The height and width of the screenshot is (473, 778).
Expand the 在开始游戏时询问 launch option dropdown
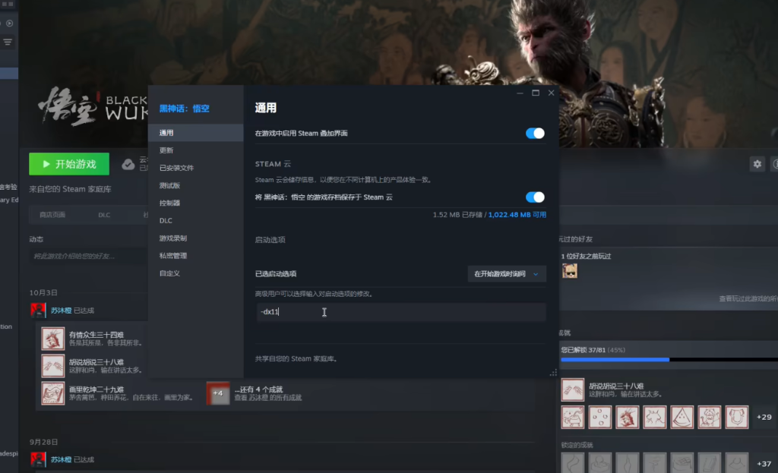[x=507, y=274]
